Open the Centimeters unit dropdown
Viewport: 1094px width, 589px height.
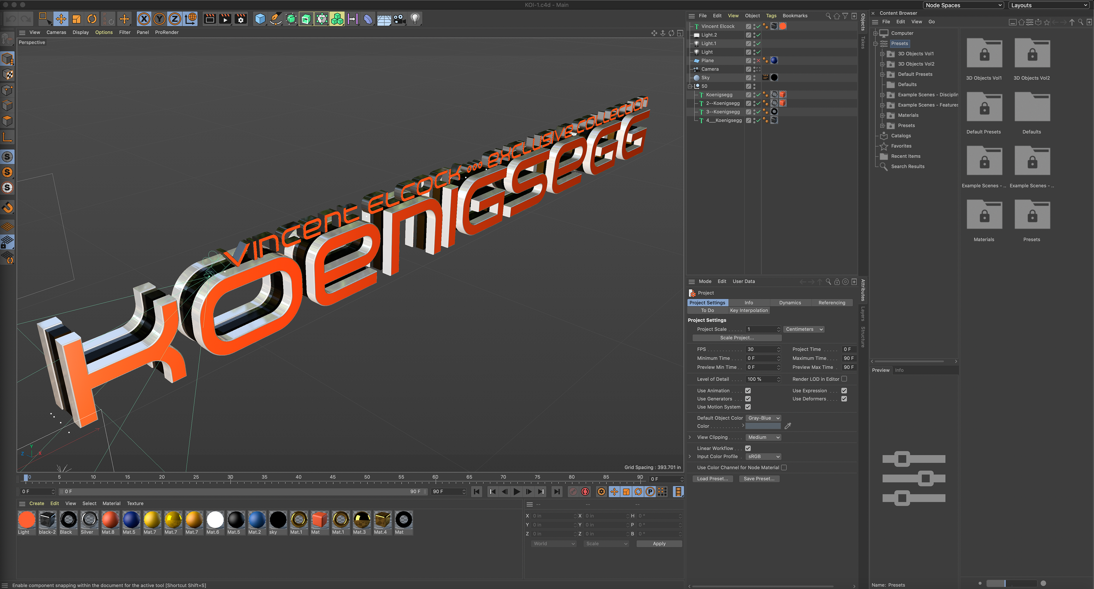tap(804, 329)
